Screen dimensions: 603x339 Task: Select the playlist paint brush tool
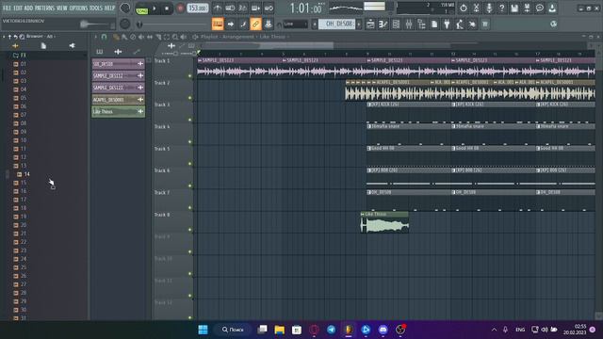coord(124,37)
